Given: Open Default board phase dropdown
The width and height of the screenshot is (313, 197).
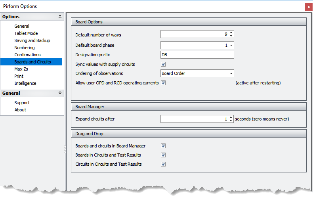Looking at the screenshot, I should click(x=231, y=45).
